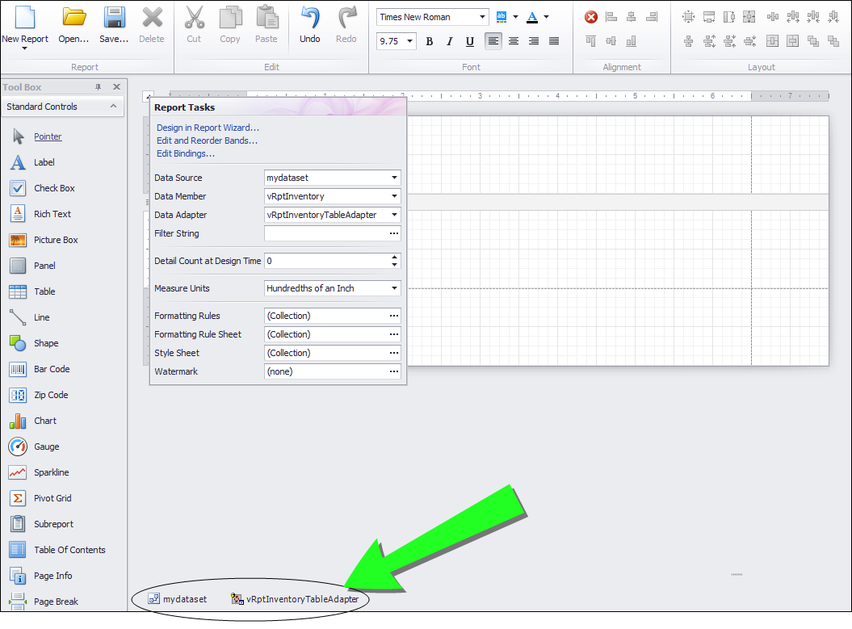Set text alignment to center
The image size is (852, 629).
[514, 41]
